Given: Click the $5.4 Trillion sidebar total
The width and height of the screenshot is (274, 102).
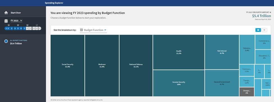Looking at the screenshot, I should tap(16, 44).
